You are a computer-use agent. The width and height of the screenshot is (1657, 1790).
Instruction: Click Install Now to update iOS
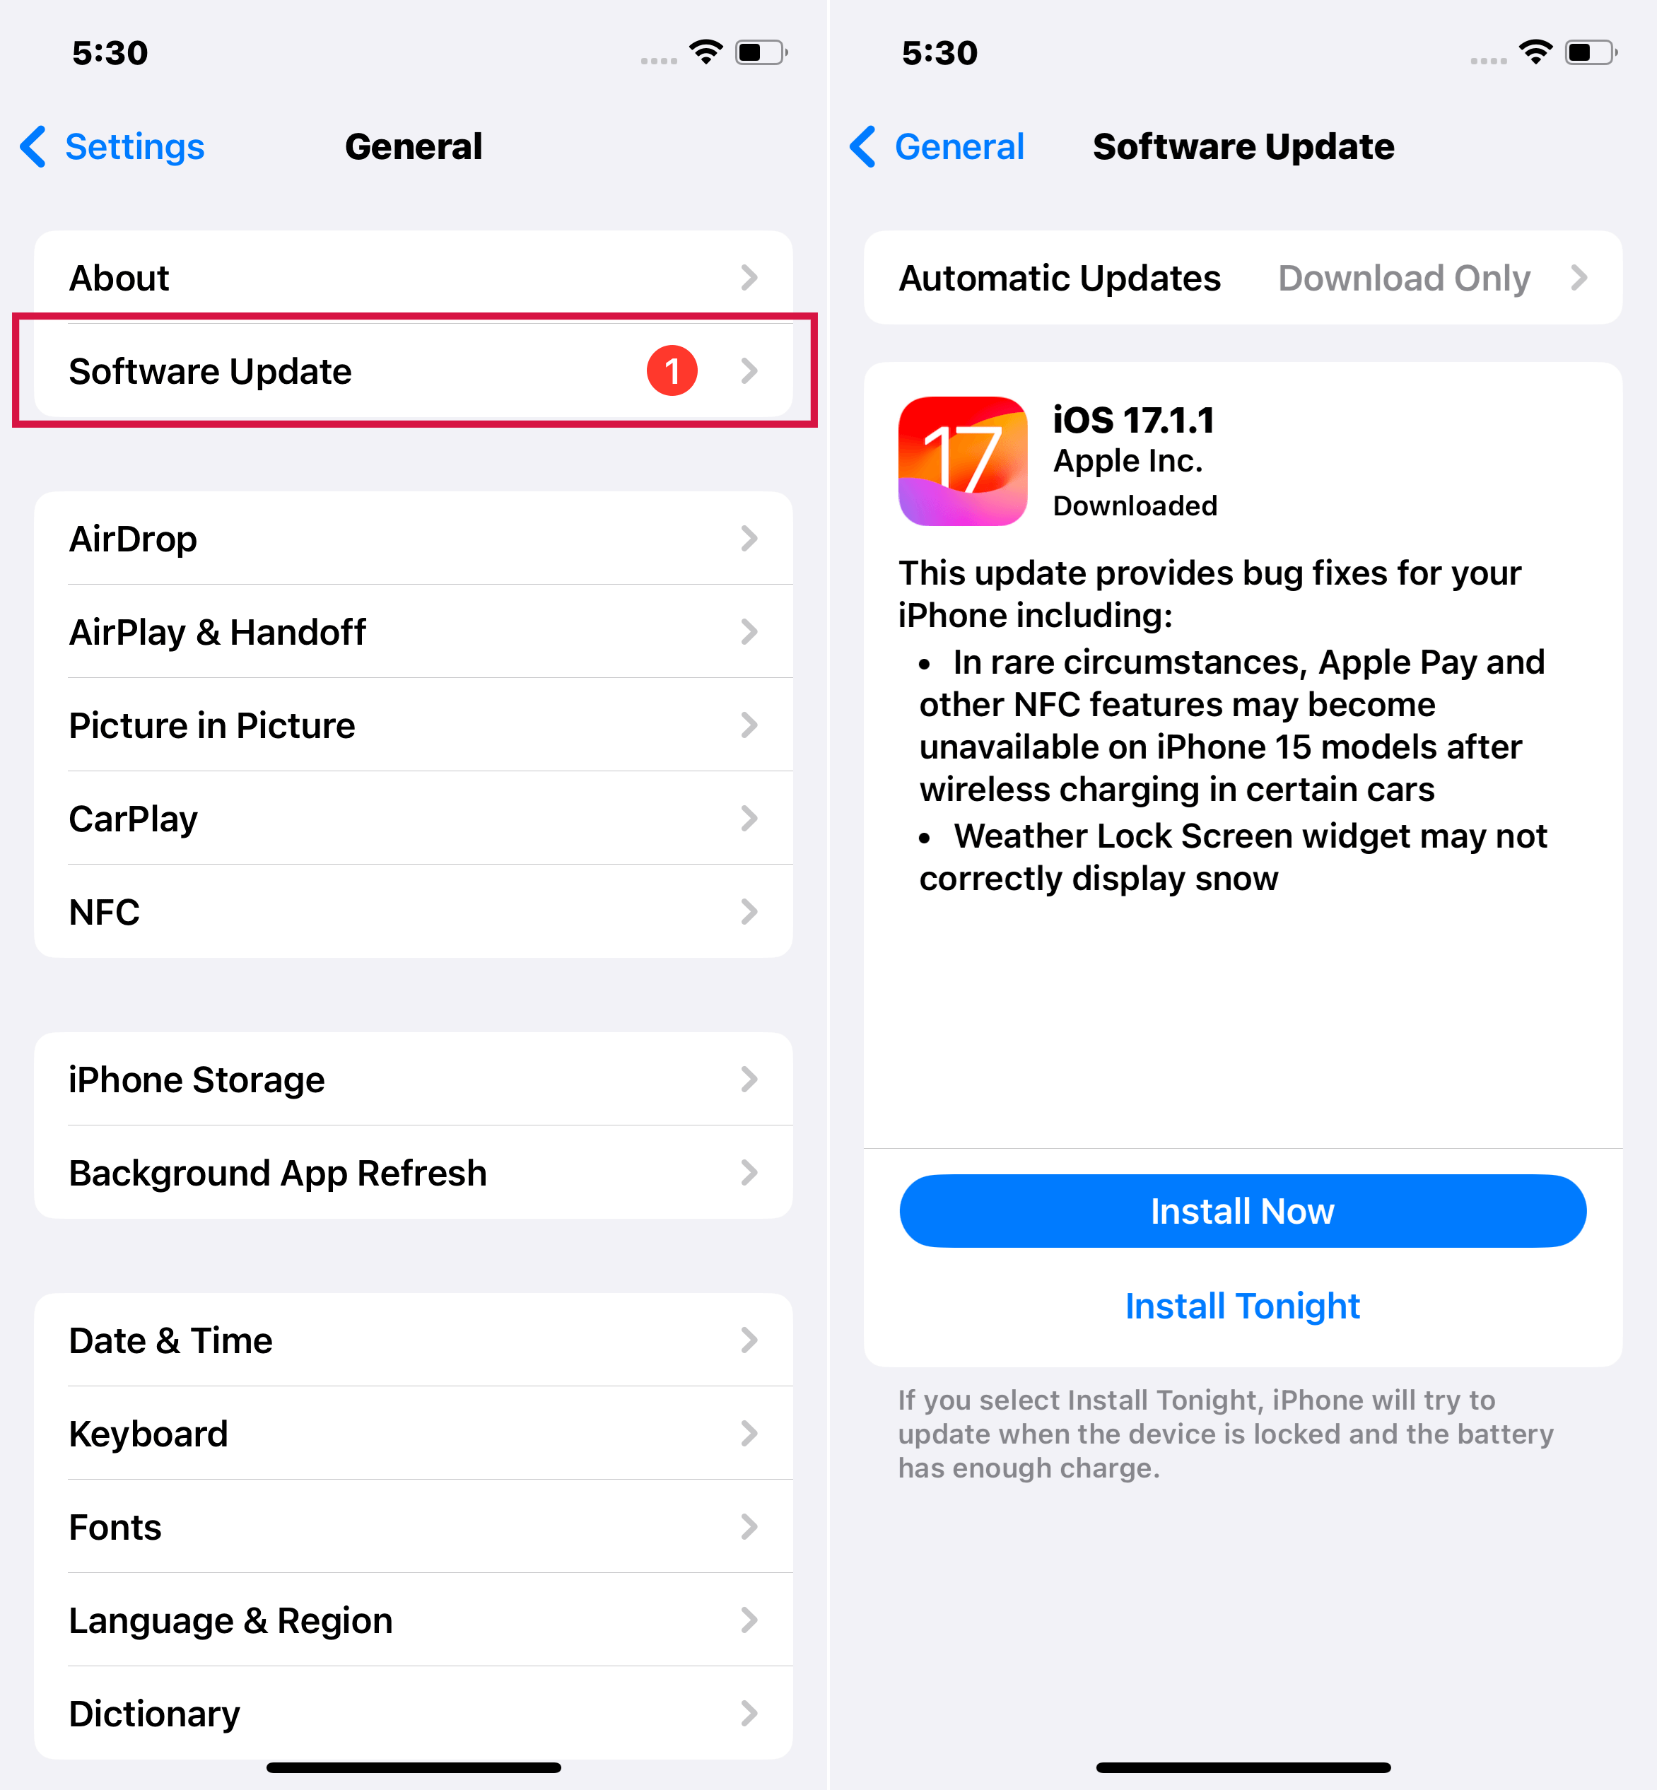(x=1242, y=1210)
